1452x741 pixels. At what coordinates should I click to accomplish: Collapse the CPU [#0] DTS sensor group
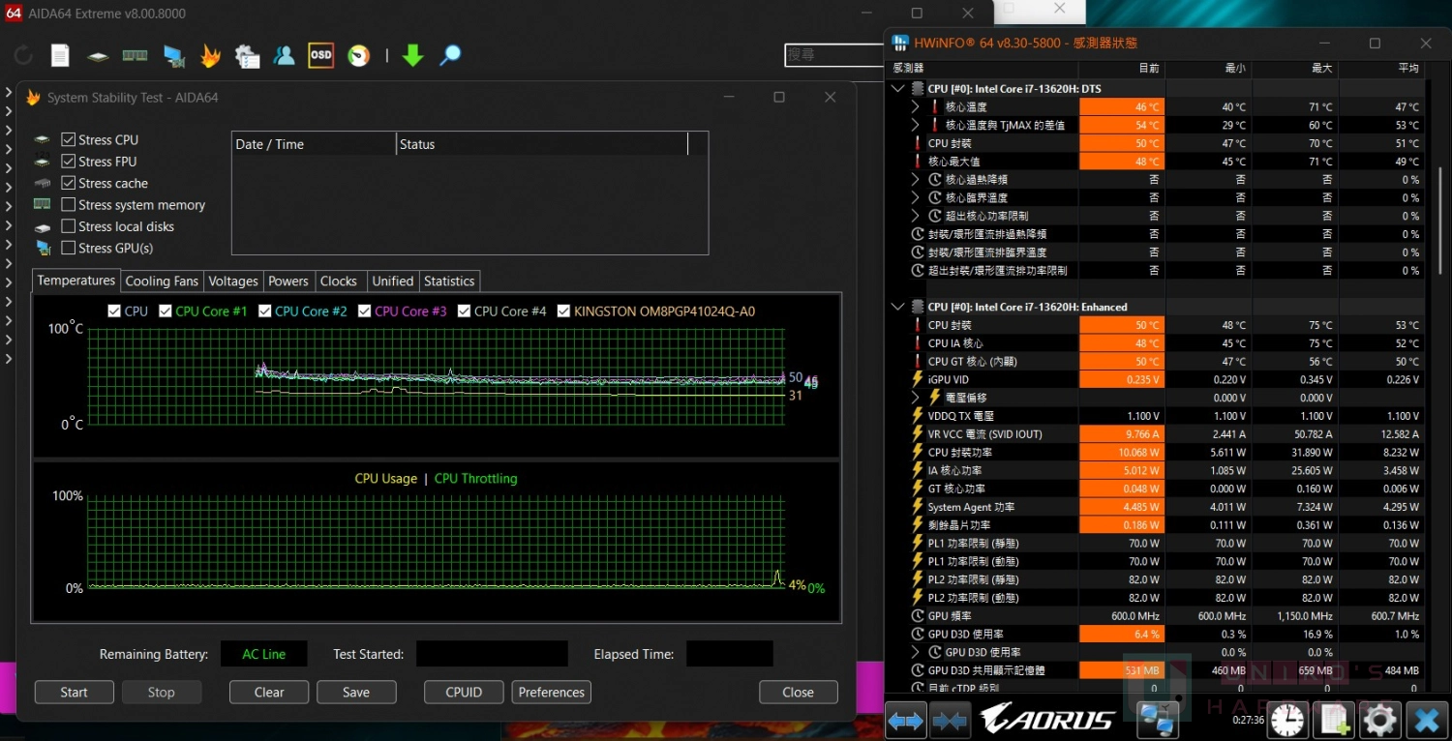coord(898,89)
